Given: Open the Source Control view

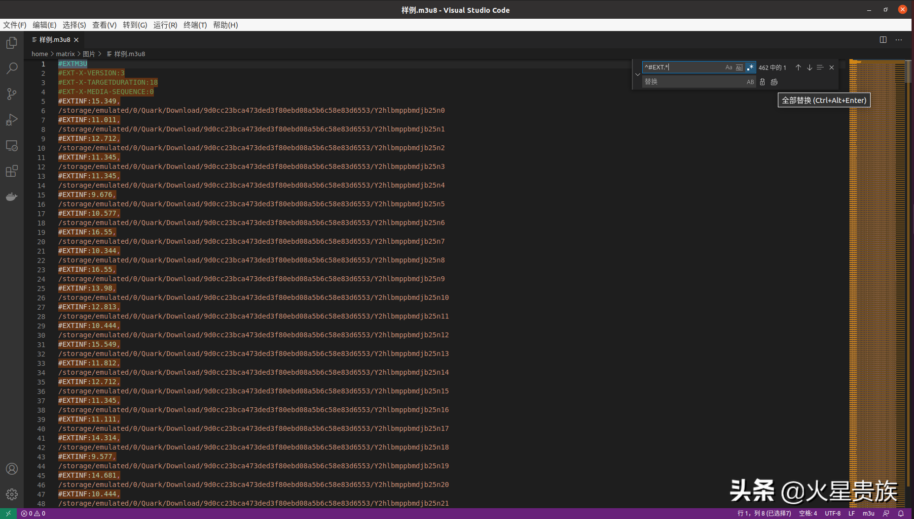Looking at the screenshot, I should [12, 94].
